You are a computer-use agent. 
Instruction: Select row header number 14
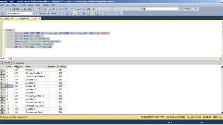(2, 112)
